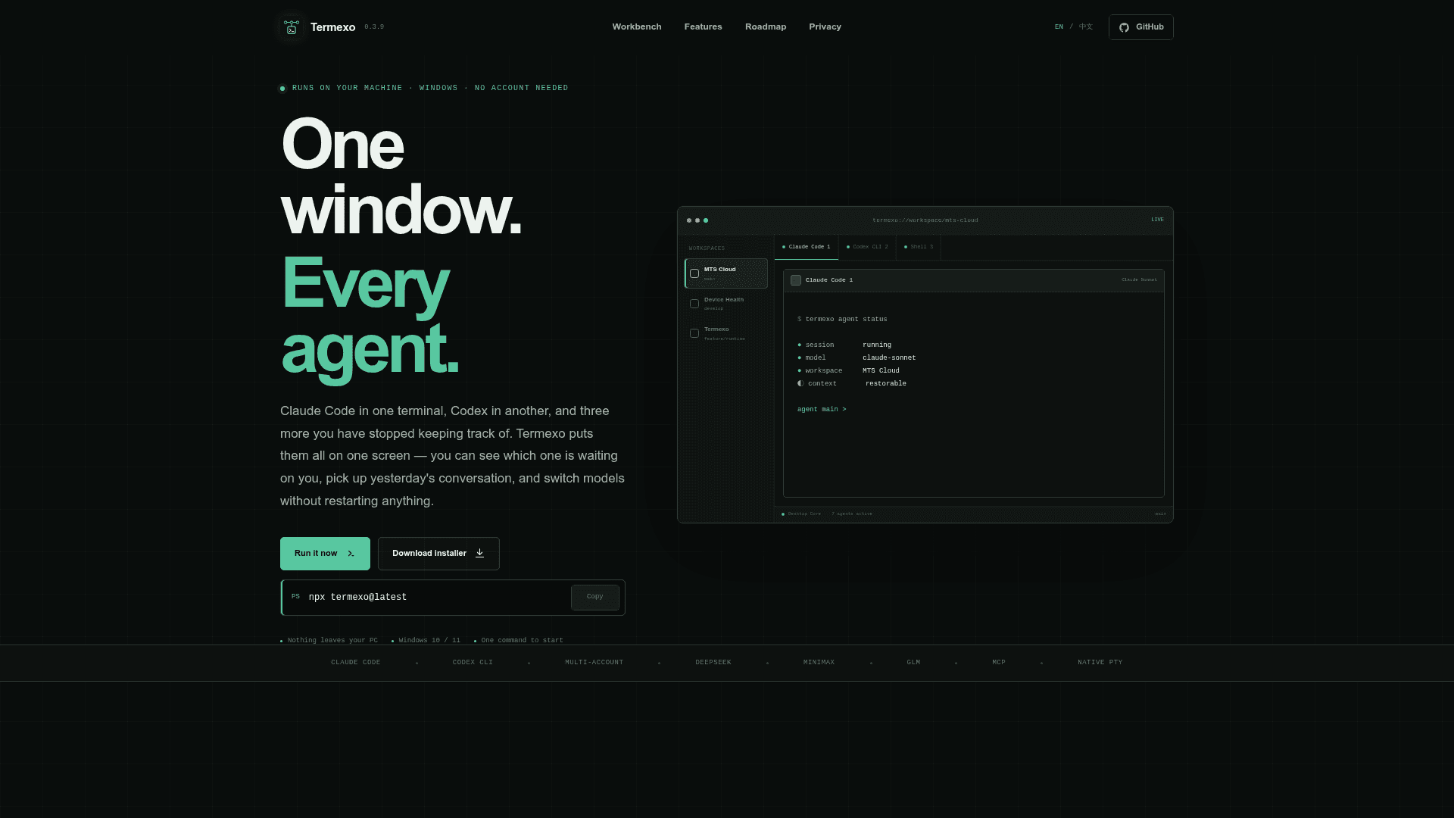This screenshot has width=1454, height=818.
Task: Click the develop branch label under Device Health
Action: tap(713, 309)
